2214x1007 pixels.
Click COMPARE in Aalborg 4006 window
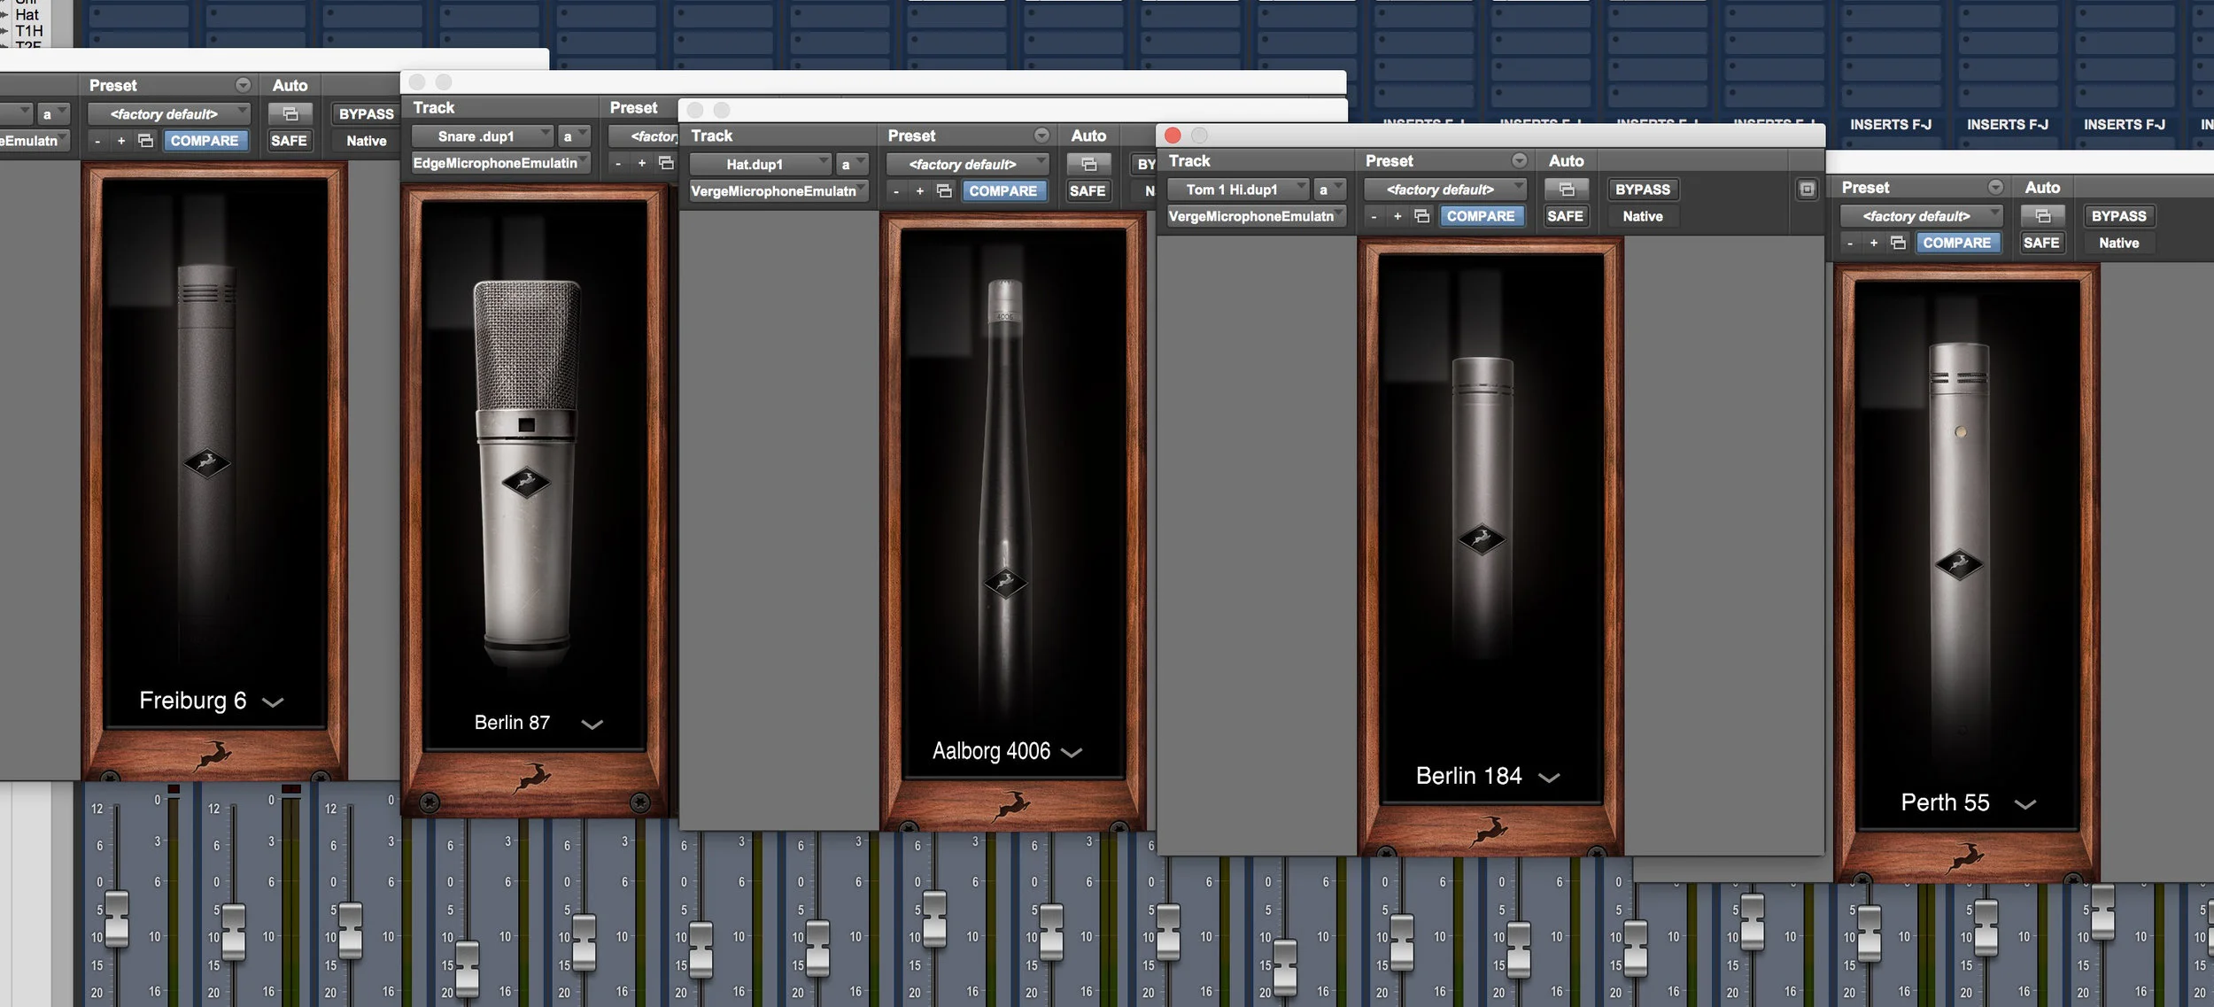coord(1003,190)
